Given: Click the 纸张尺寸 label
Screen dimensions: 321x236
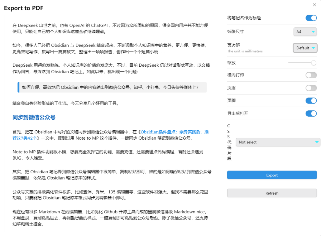Looking at the screenshot, I should (x=235, y=32).
